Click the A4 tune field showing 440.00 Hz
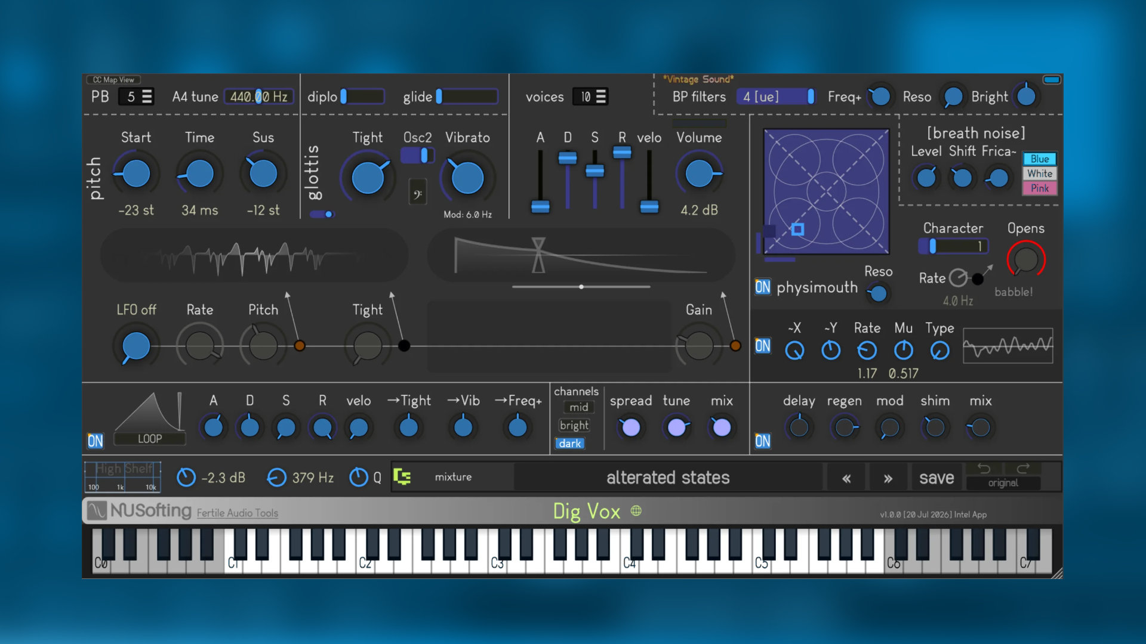1146x644 pixels. 258,97
